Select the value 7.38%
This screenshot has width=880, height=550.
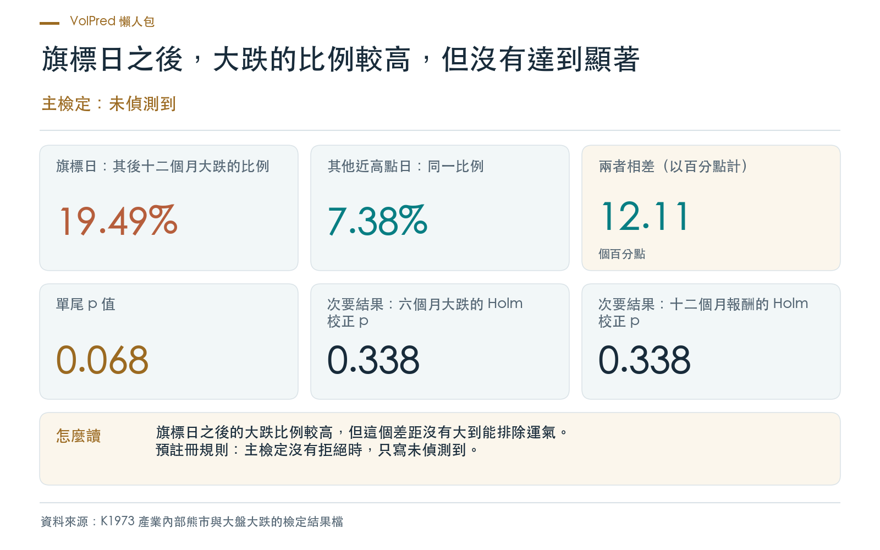377,221
